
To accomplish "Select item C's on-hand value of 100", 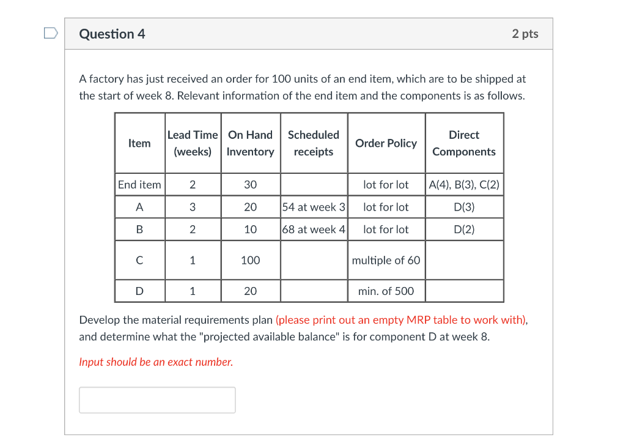I will click(250, 260).
